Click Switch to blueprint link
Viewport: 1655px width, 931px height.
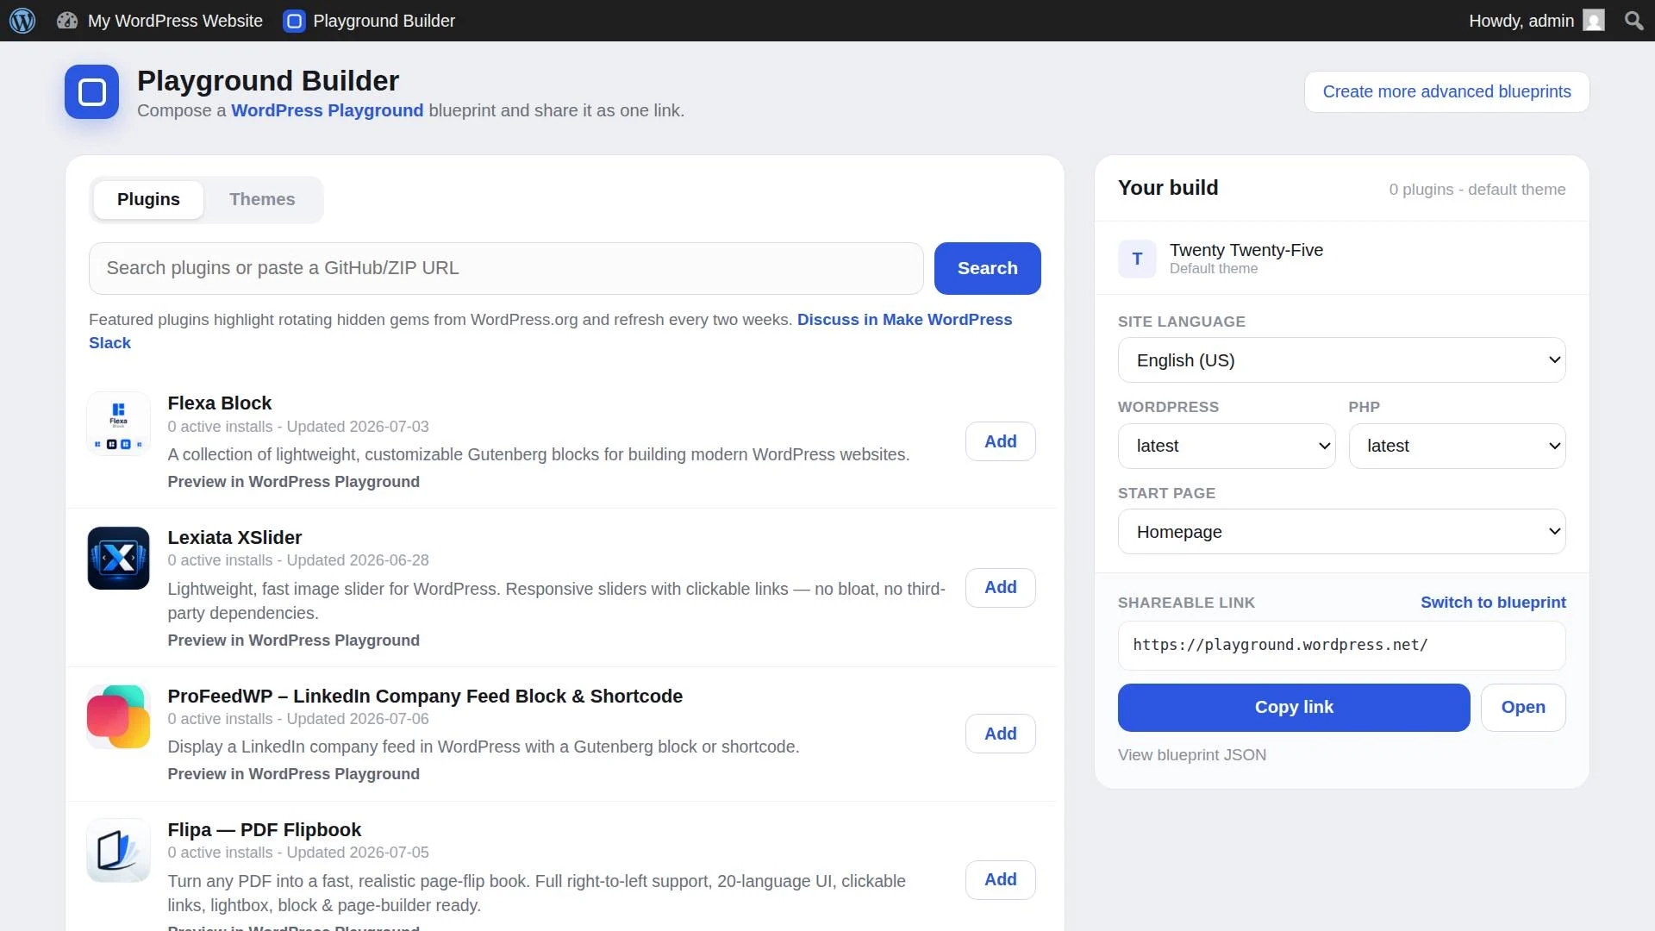click(x=1493, y=603)
